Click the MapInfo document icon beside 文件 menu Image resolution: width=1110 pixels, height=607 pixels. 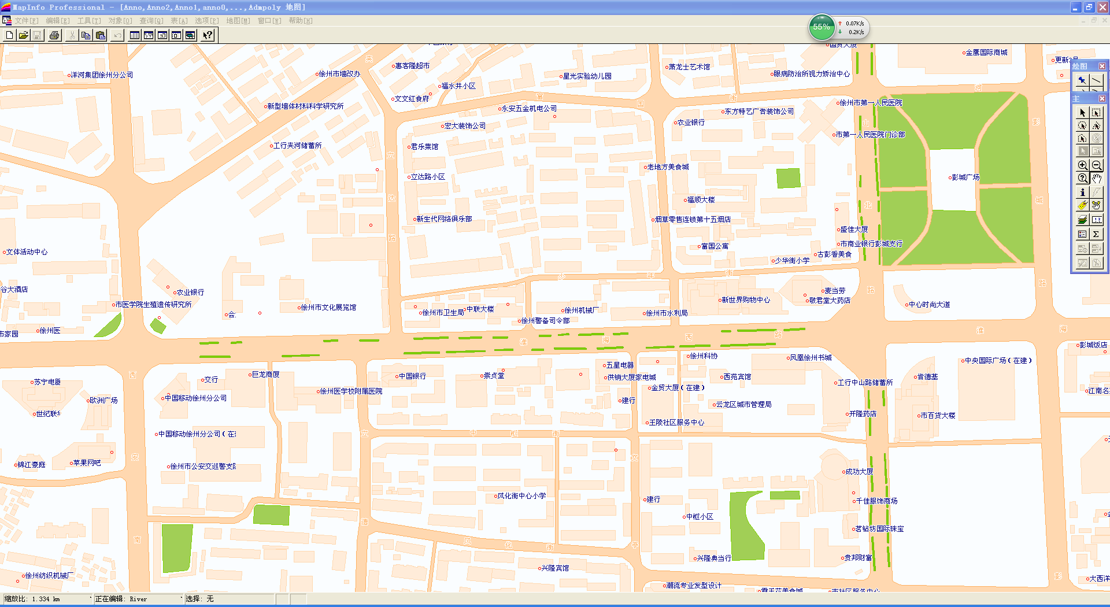(x=7, y=21)
